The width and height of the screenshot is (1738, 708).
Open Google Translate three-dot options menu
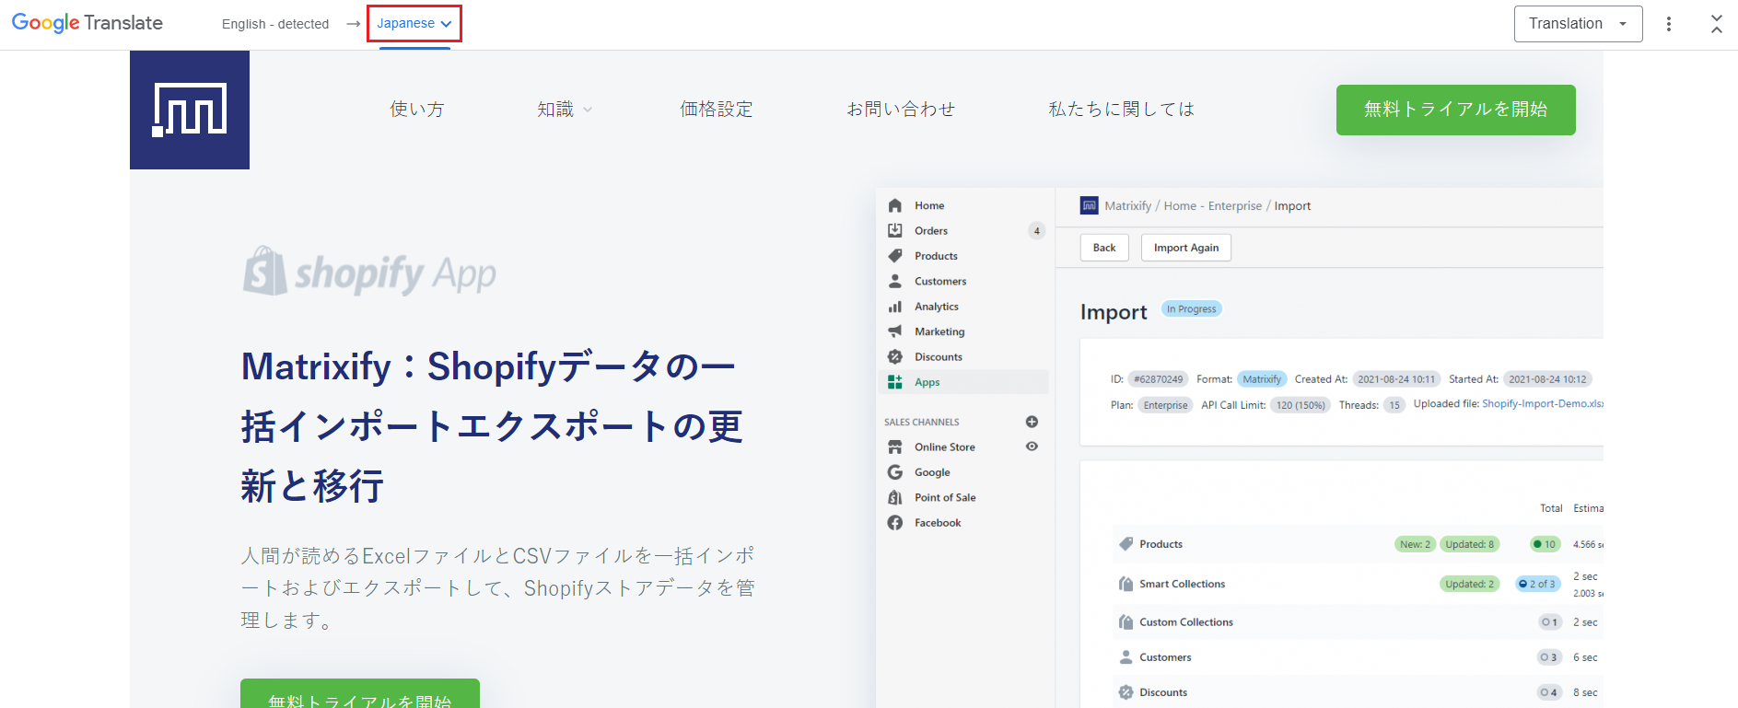1668,24
